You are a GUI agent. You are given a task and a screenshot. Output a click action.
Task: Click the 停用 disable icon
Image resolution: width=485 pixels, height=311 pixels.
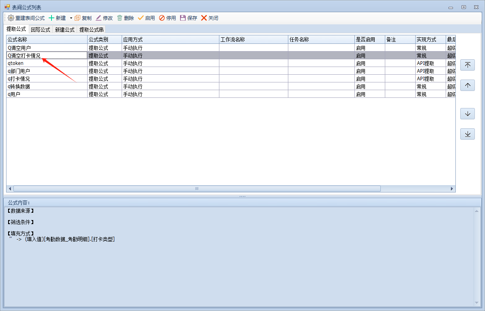(x=162, y=18)
